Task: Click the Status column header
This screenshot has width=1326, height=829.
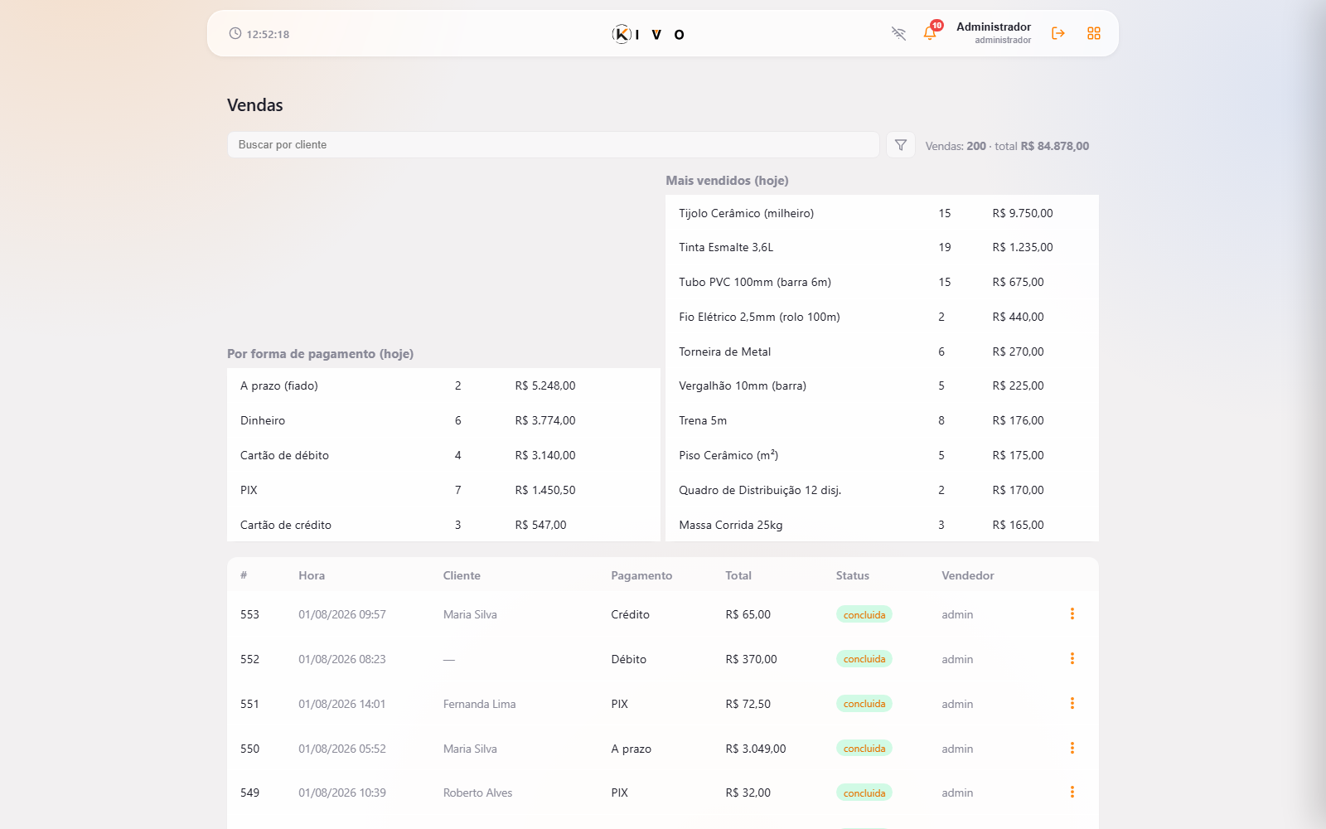Action: [853, 575]
